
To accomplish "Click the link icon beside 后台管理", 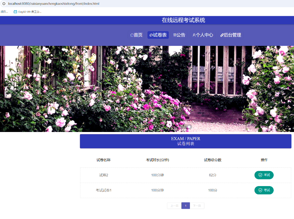I will click(x=222, y=35).
